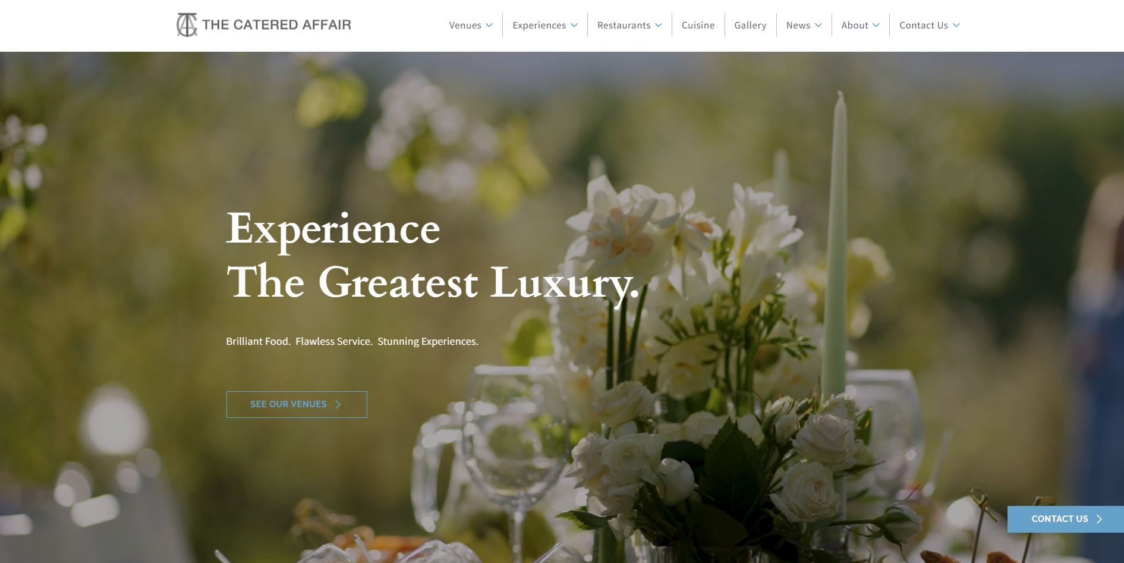The height and width of the screenshot is (563, 1124).
Task: Open the News navigation item
Action: (798, 25)
